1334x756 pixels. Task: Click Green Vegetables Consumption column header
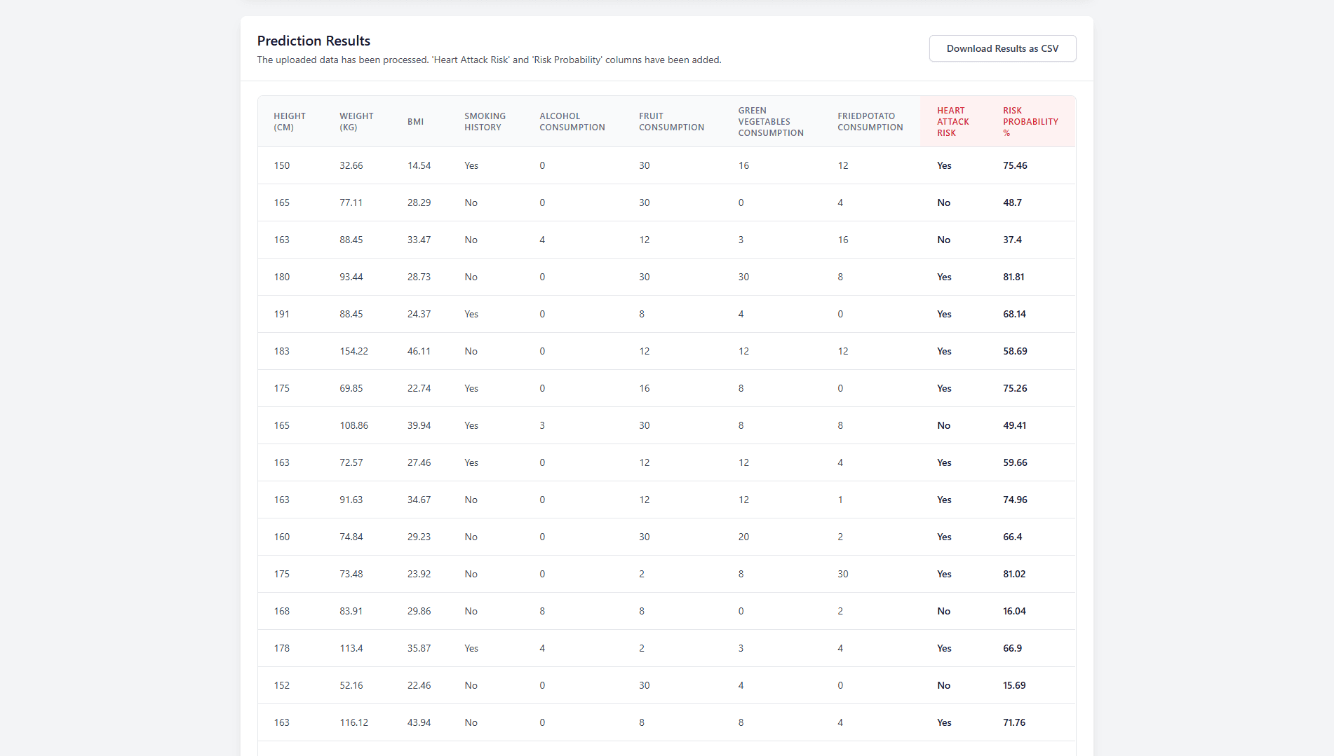pos(771,122)
